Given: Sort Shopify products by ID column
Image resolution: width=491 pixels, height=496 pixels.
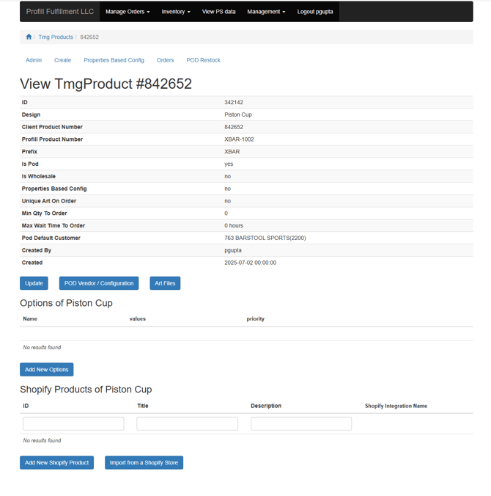Looking at the screenshot, I should click(x=26, y=406).
